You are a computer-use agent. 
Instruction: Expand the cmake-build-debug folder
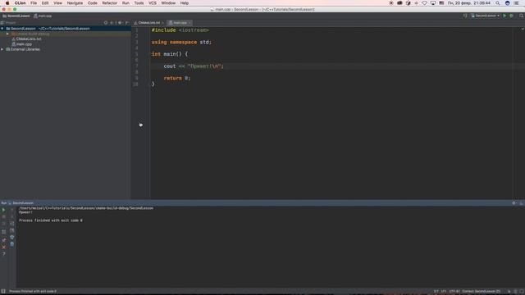[x=7, y=34]
